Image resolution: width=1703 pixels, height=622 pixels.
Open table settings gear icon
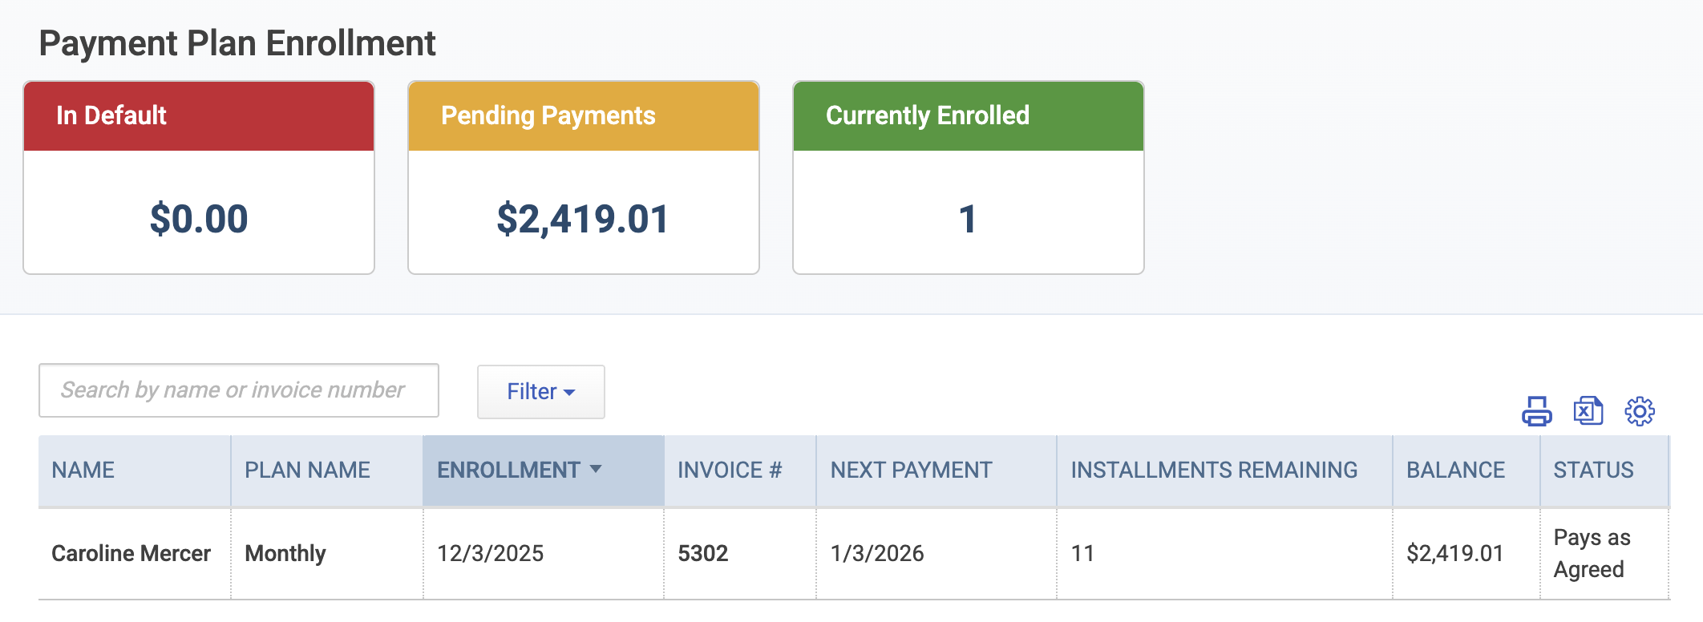(x=1640, y=411)
